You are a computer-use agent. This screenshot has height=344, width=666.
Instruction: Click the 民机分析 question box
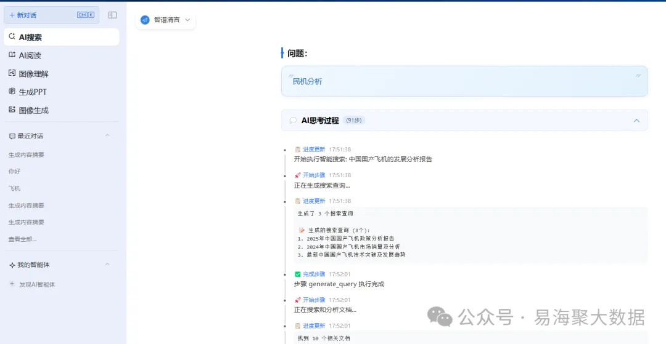click(465, 81)
